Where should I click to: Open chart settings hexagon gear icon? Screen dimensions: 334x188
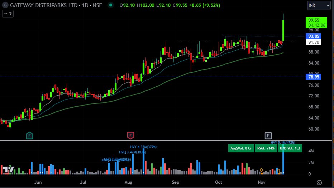319,183
